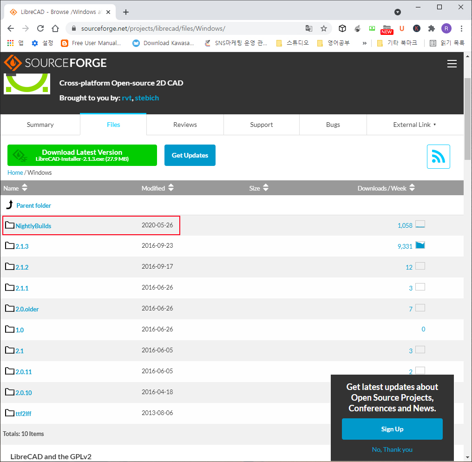Switch to the Summary tab
472x462 pixels.
(40, 125)
